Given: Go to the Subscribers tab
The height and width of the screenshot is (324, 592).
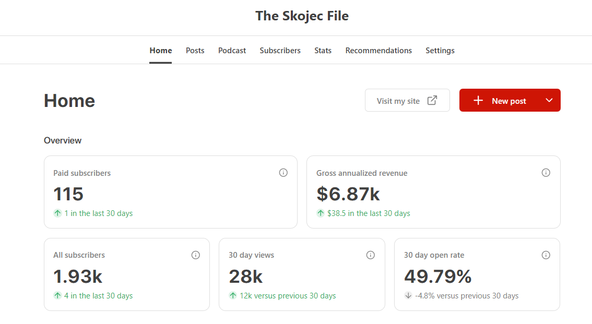Looking at the screenshot, I should pos(280,51).
